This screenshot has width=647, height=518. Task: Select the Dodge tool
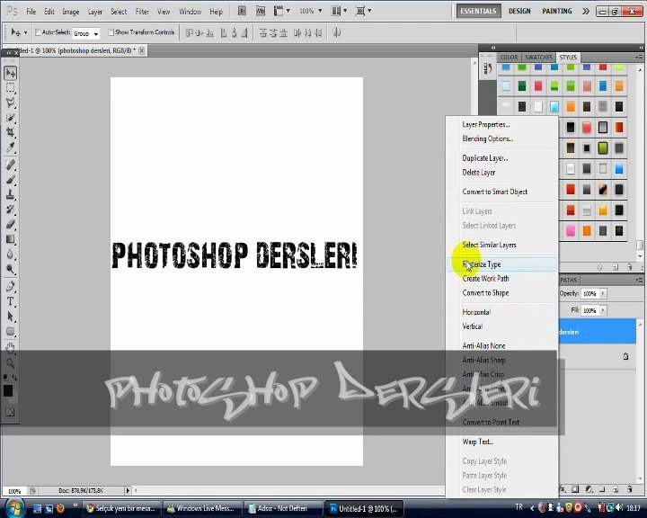(x=11, y=269)
